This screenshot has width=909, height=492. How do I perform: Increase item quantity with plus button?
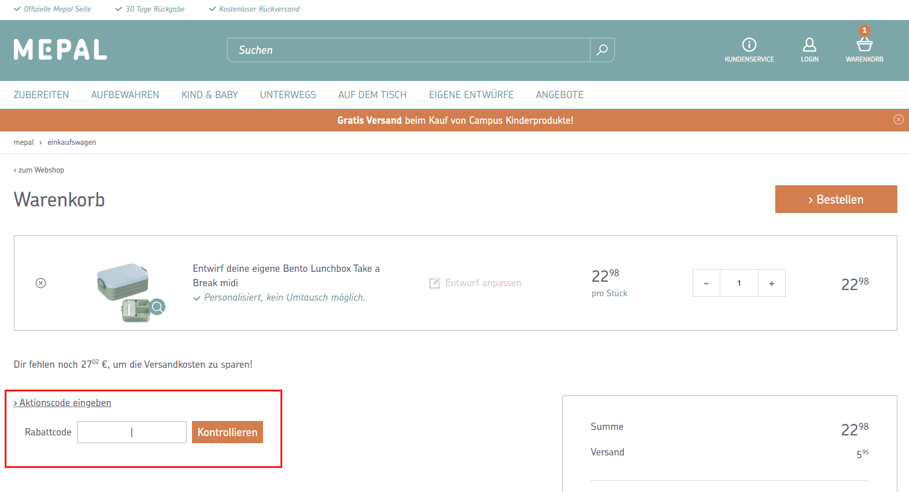[x=771, y=283]
